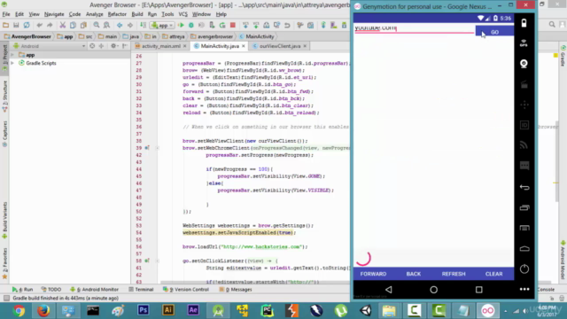
Task: Open the Android Studio search everywhere magnifier
Action: tap(552, 24)
